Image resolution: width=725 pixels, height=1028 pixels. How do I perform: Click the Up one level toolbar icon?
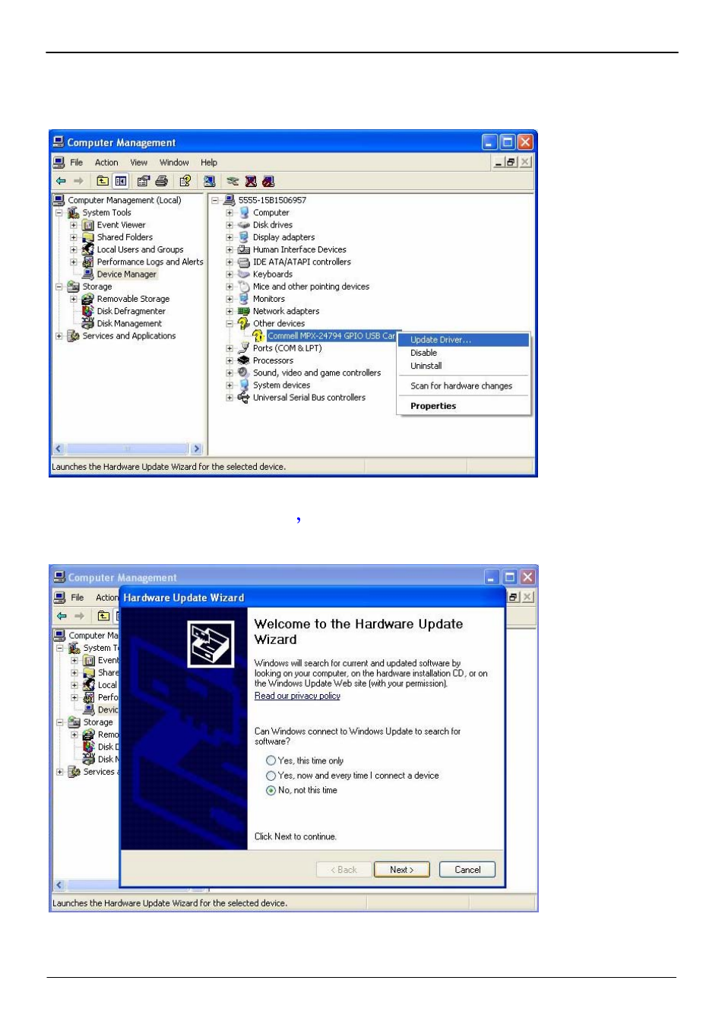coord(103,181)
